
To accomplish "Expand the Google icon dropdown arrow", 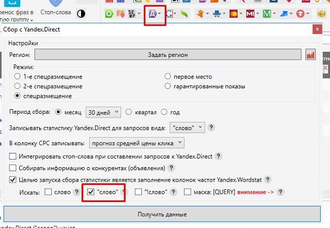I will pos(175,13).
